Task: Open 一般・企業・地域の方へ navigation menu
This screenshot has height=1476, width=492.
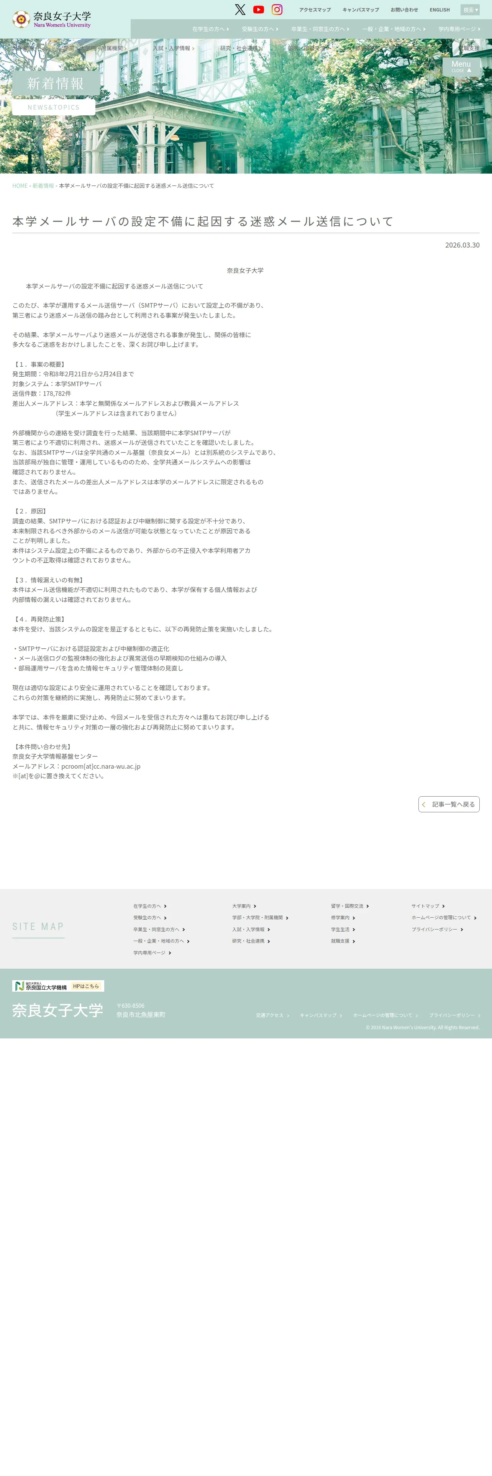Action: pos(394,29)
